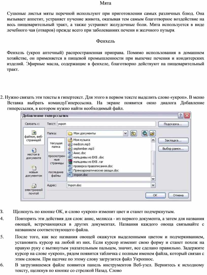This screenshot has height=275, width=207.
Task: Click the Адрес field containing Укроп.doc
Action: [x=109, y=185]
